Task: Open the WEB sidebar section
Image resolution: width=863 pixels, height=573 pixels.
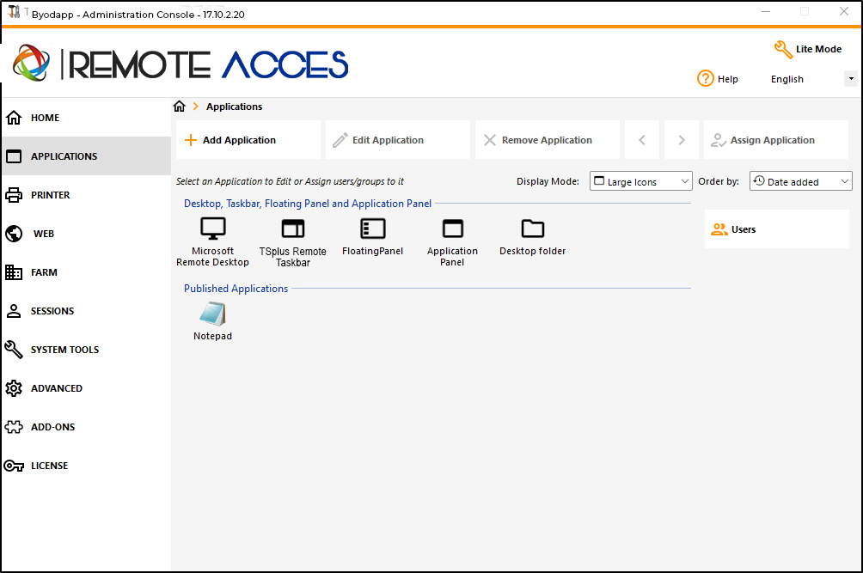Action: [x=87, y=234]
